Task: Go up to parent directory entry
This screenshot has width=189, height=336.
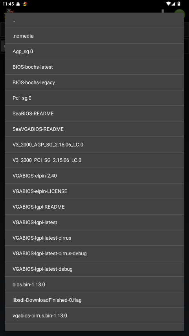Action: click(94, 20)
